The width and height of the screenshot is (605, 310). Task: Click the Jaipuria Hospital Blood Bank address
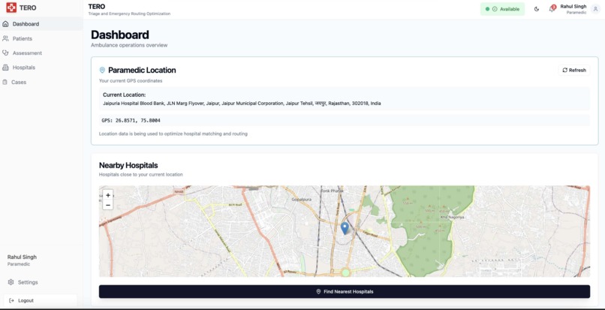(x=242, y=104)
